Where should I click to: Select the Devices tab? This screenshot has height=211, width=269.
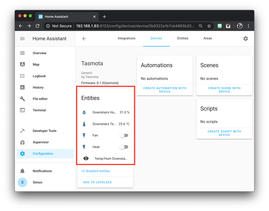tap(156, 38)
